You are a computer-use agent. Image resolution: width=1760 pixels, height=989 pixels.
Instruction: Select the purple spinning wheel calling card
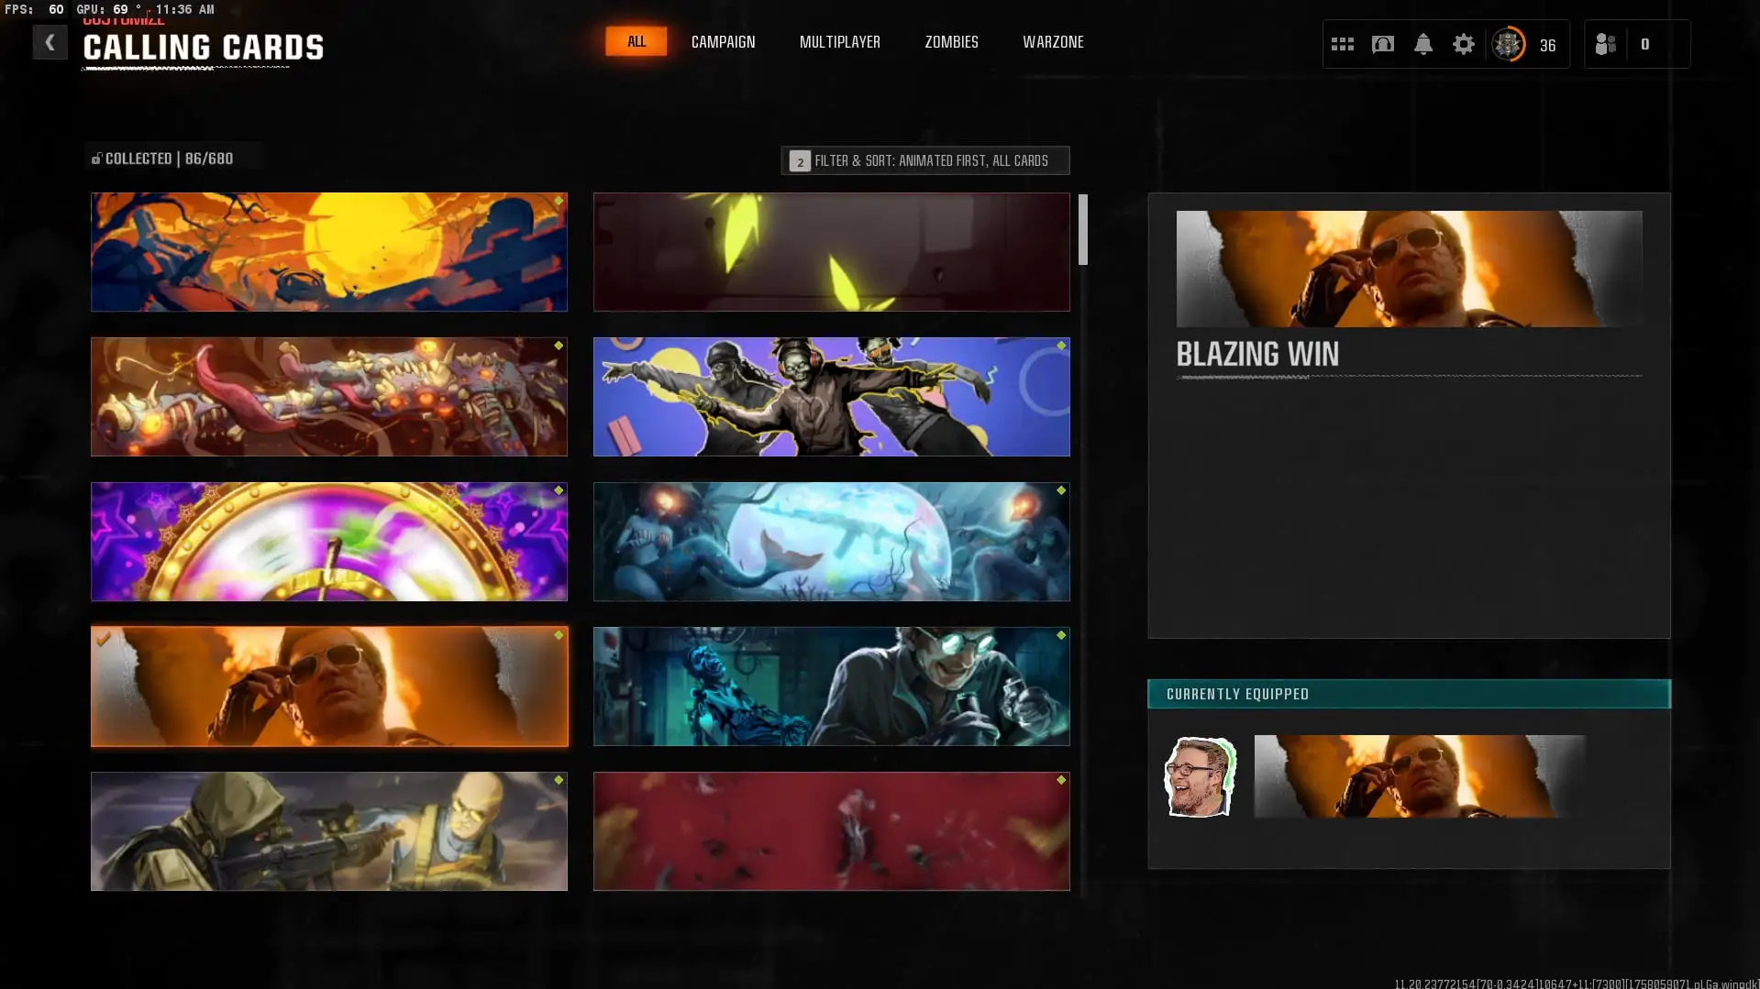pos(329,542)
